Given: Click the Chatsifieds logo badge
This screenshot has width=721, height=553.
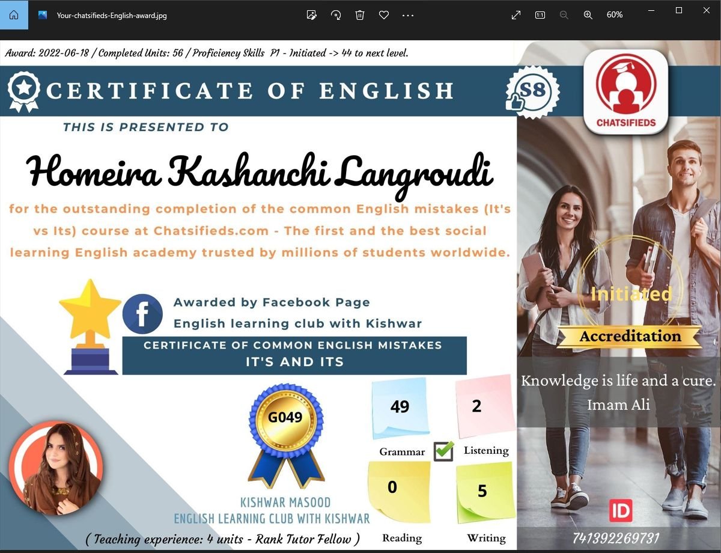Looking at the screenshot, I should [x=625, y=91].
